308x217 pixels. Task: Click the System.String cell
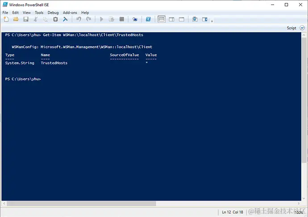click(20, 63)
